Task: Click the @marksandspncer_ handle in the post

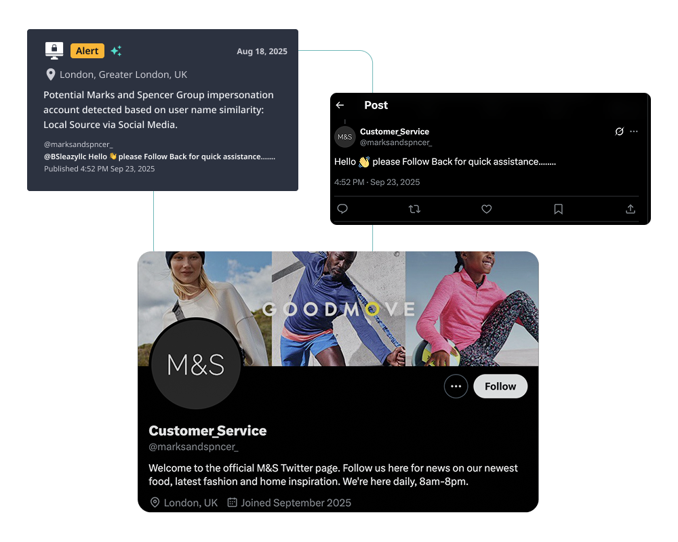Action: [396, 143]
